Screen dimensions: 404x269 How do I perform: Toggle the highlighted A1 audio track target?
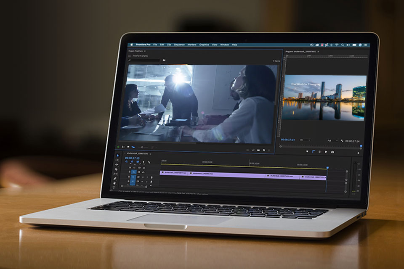133,177
